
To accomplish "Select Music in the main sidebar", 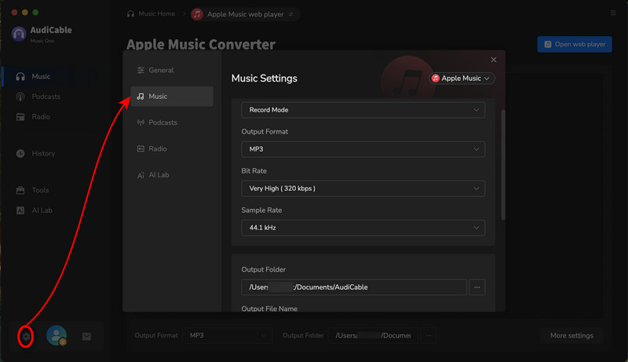I will coord(49,76).
